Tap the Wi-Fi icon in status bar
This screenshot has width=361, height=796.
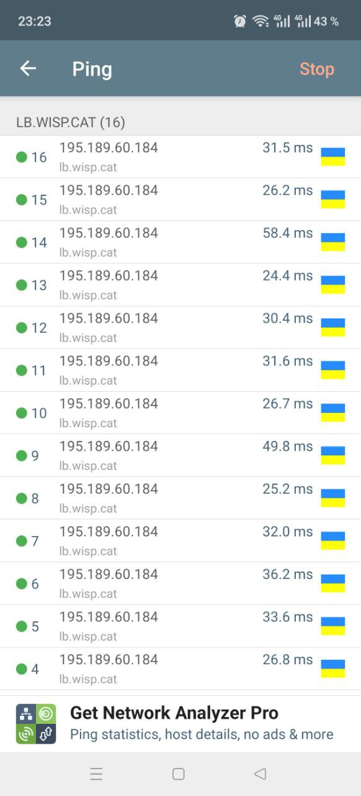coord(261,21)
